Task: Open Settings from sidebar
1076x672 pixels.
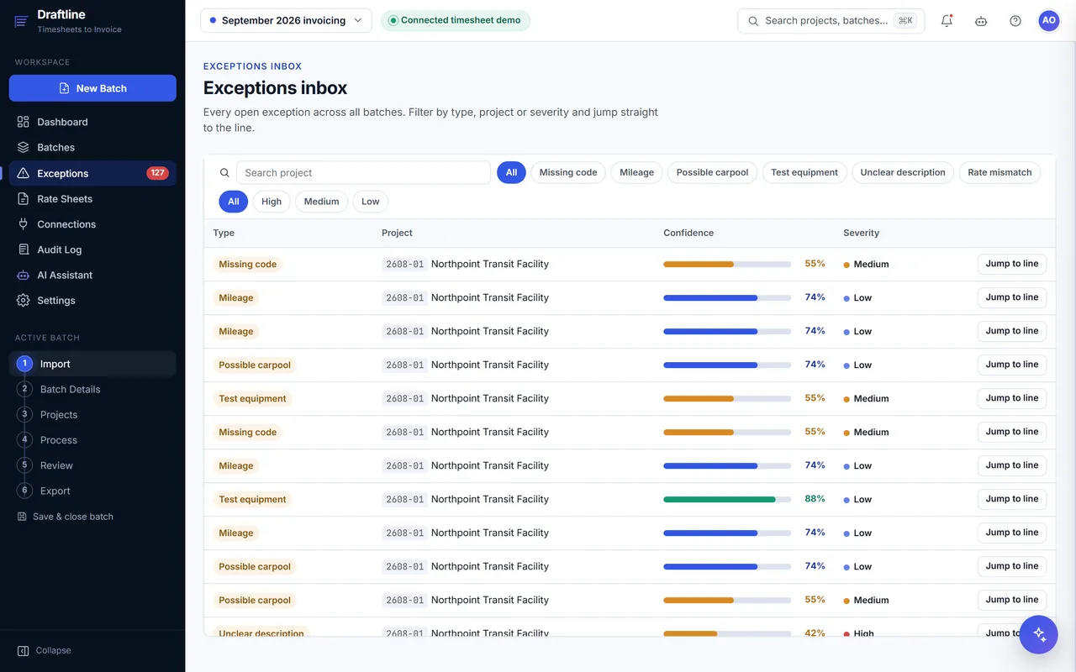Action: pyautogui.click(x=92, y=300)
